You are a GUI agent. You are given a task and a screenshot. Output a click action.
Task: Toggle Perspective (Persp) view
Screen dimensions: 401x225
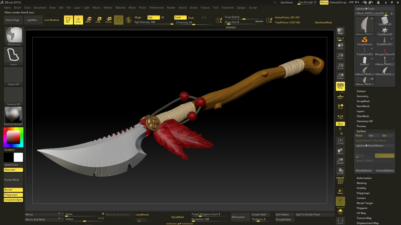(340, 86)
